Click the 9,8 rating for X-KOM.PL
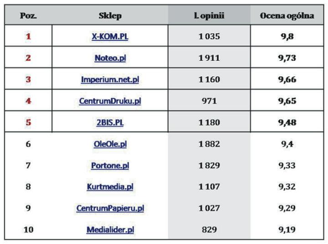The height and width of the screenshot is (244, 328). (x=287, y=36)
